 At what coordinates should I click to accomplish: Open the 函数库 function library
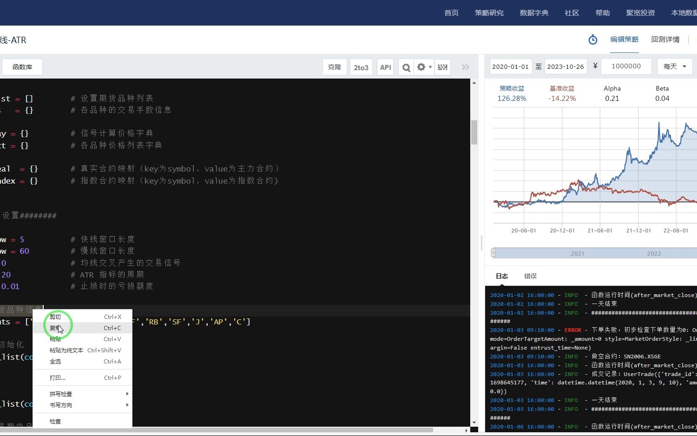pyautogui.click(x=22, y=67)
